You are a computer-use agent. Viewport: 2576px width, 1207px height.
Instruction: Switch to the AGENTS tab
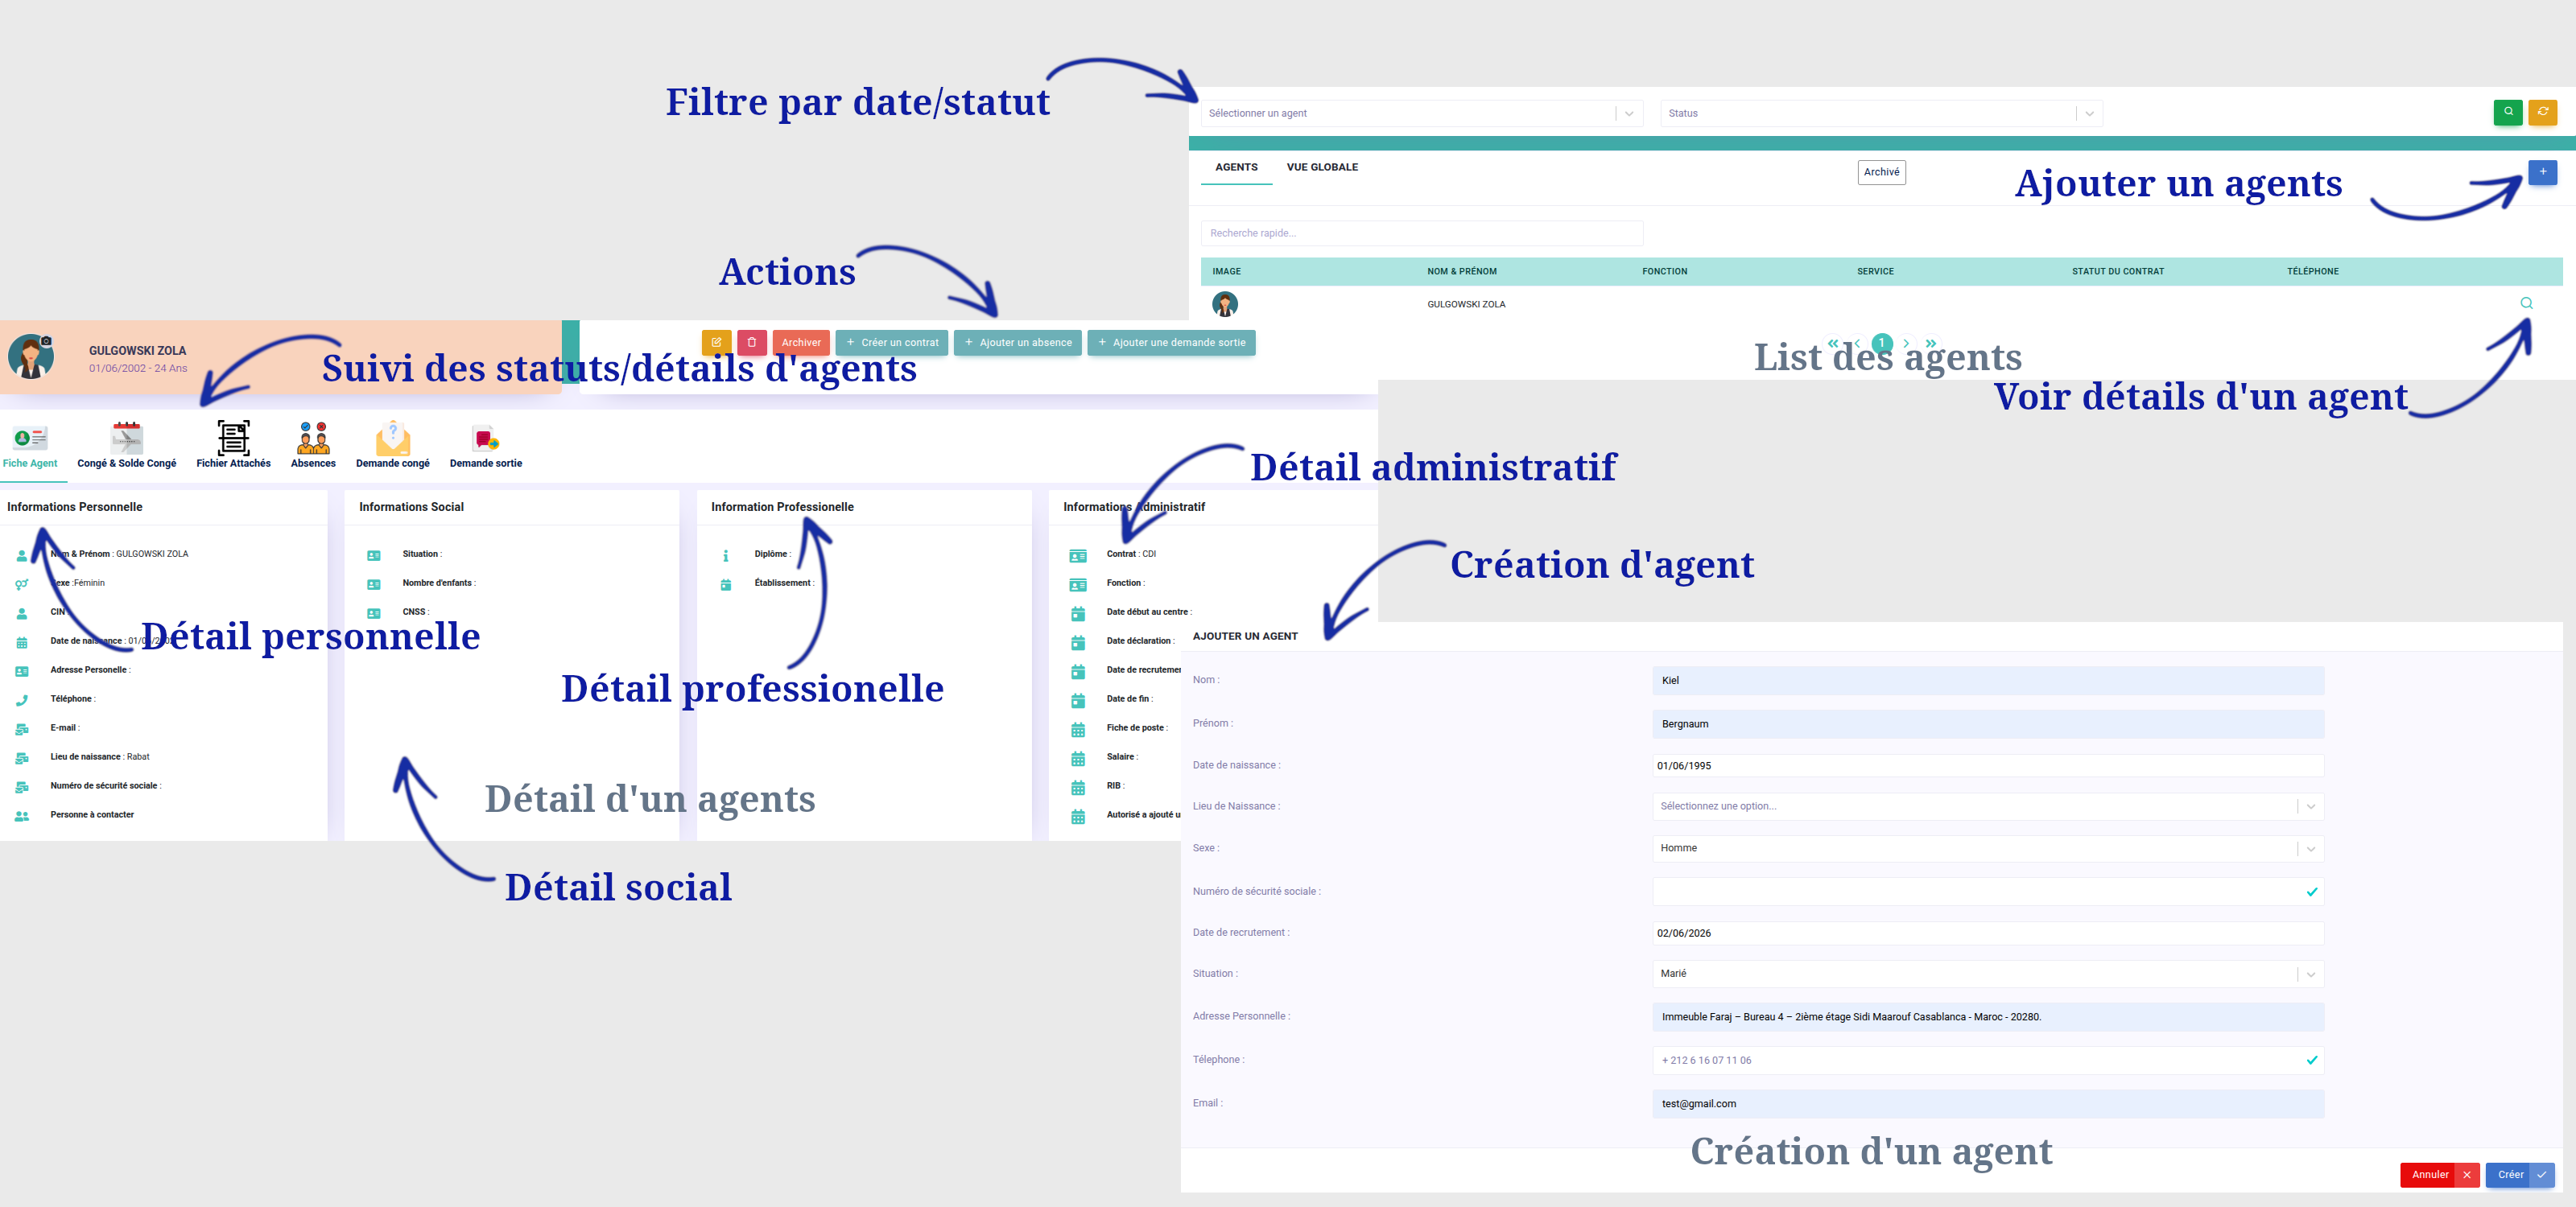click(x=1236, y=168)
